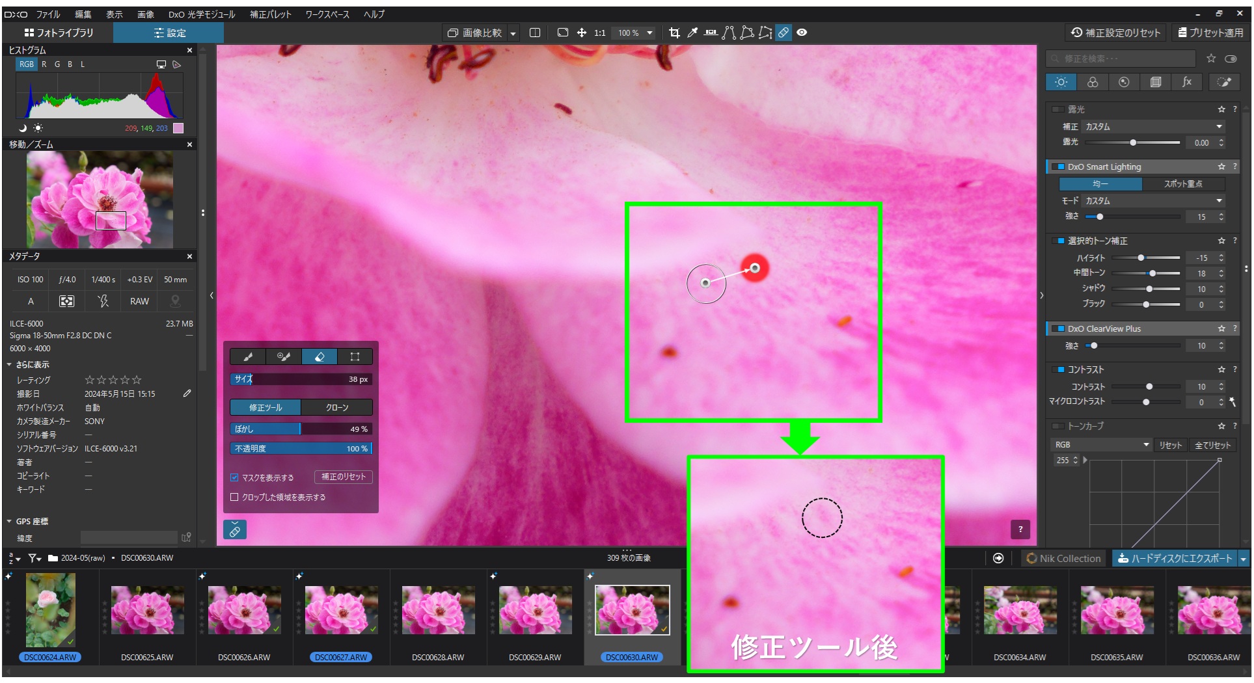
Task: Select the Crop tool in the top toolbar
Action: (674, 33)
